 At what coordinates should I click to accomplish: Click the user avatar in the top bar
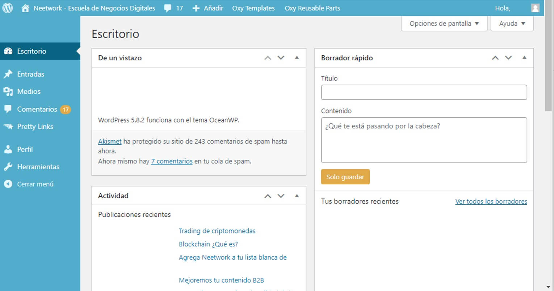point(535,8)
